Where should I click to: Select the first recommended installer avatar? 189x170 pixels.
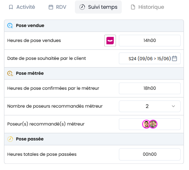pos(146,124)
